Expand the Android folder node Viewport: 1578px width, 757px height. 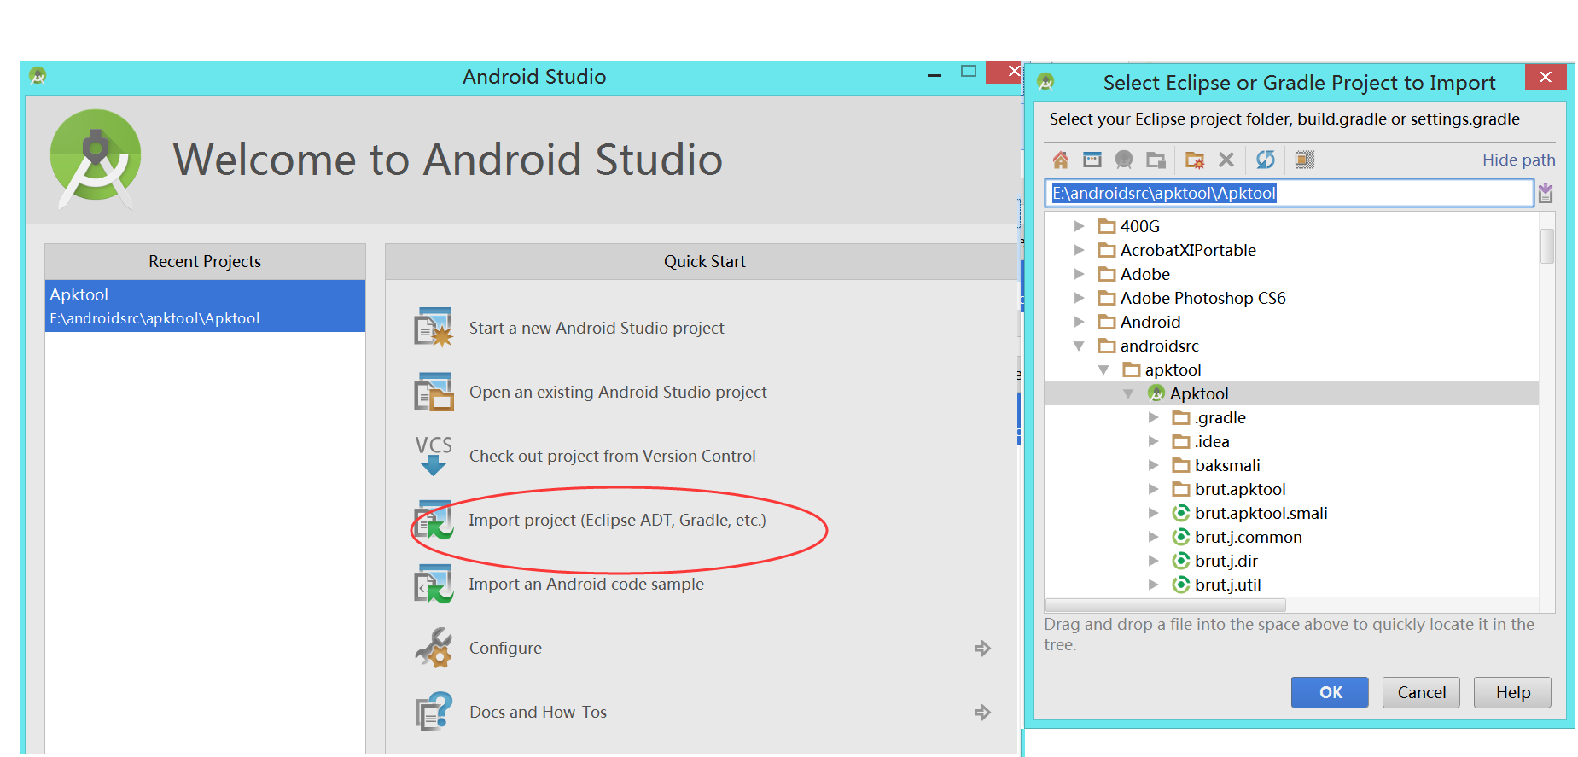click(x=1079, y=322)
